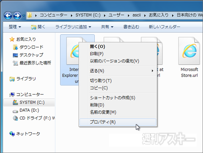The width and height of the screenshot is (203, 153).
Task: Click the Microsoft Store.url file name
Action: tap(189, 72)
